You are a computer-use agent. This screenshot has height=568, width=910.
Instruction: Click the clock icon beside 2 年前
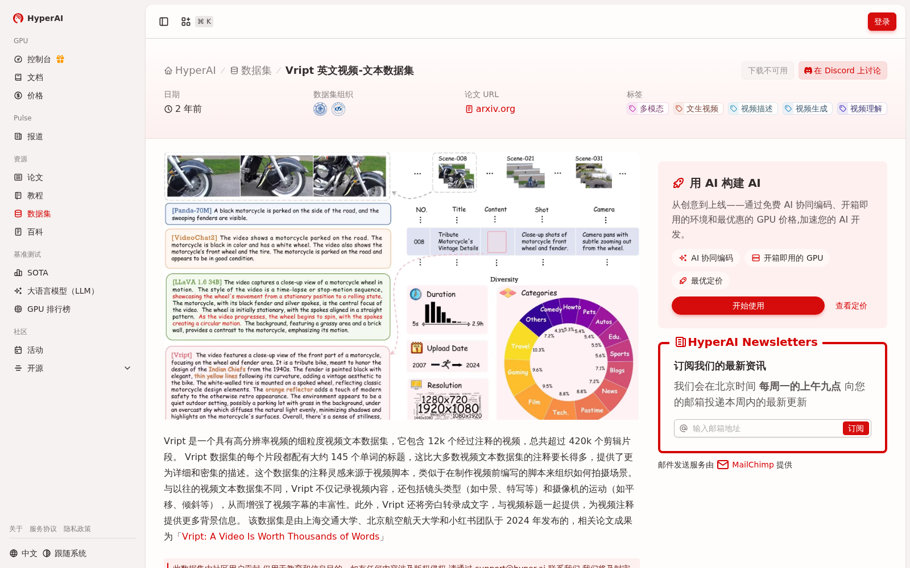(168, 109)
